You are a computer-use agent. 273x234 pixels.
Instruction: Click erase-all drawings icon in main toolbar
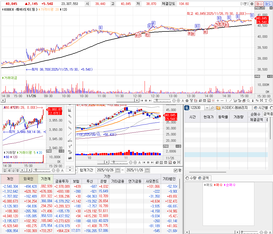239,100
